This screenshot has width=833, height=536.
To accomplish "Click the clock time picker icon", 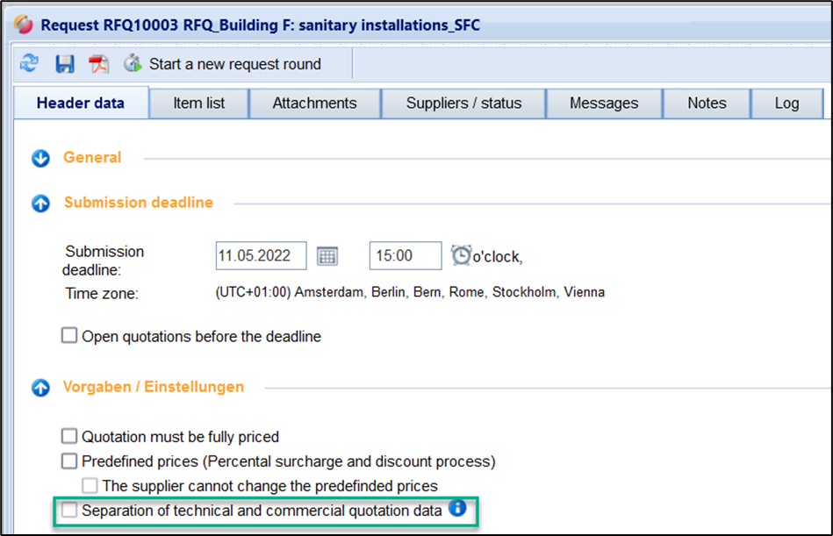I will click(461, 255).
